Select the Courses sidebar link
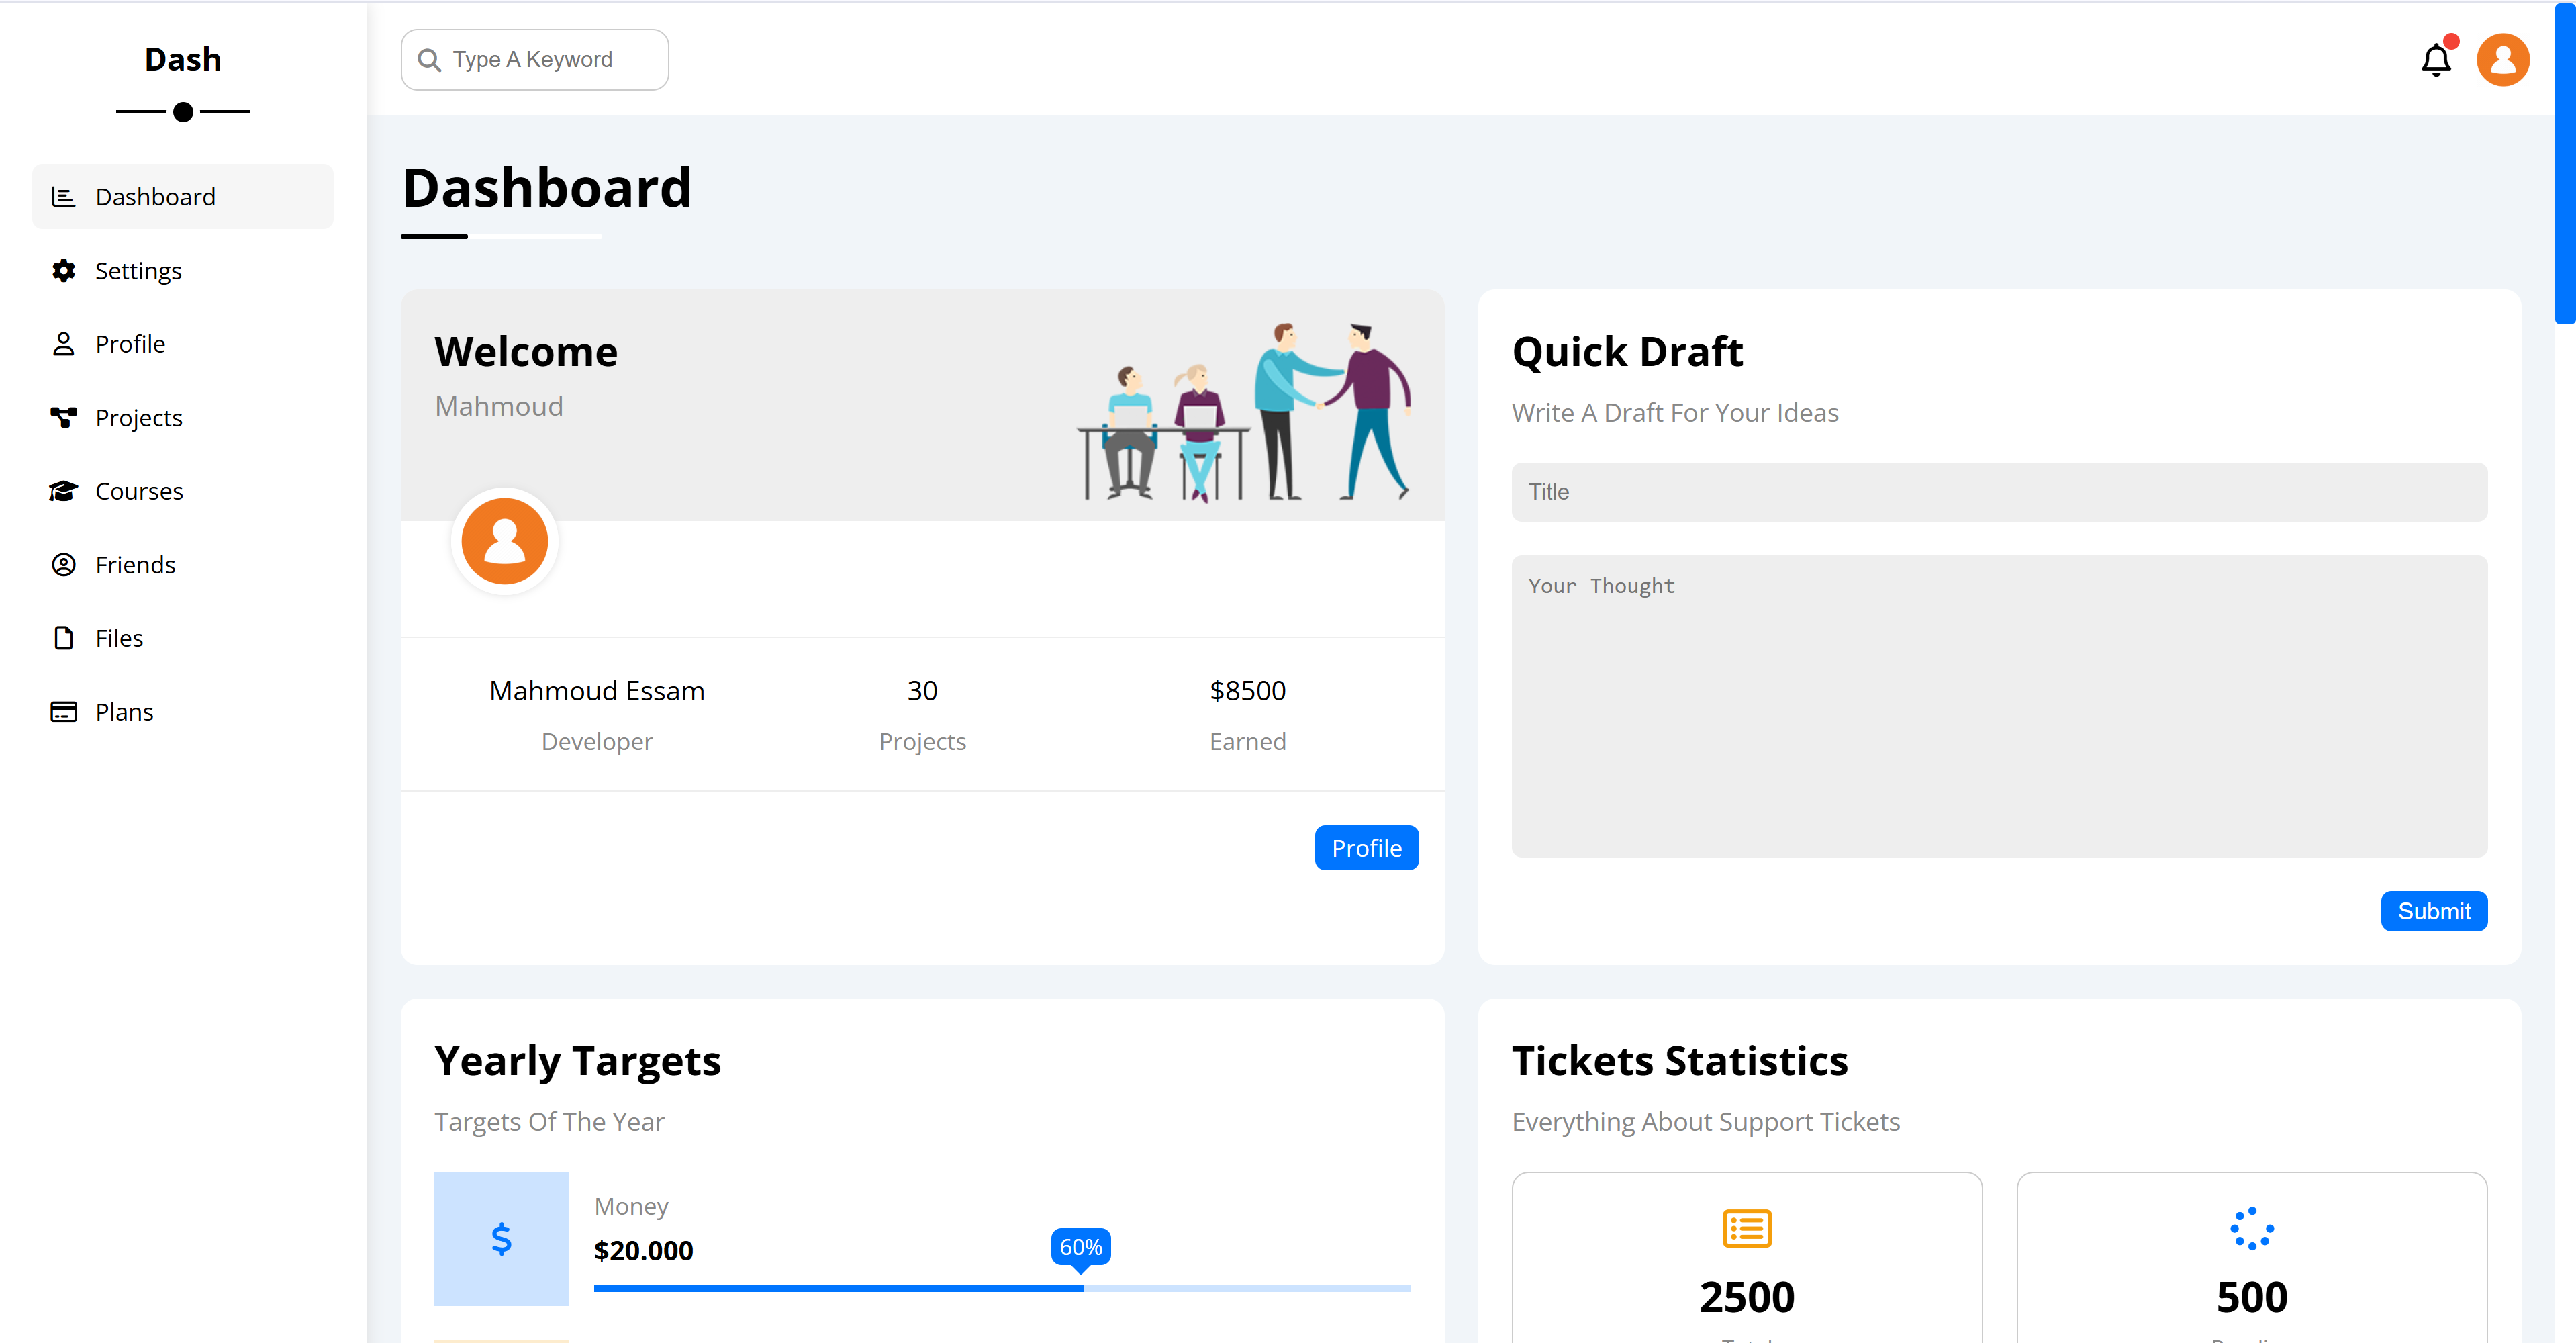This screenshot has width=2576, height=1343. [139, 491]
